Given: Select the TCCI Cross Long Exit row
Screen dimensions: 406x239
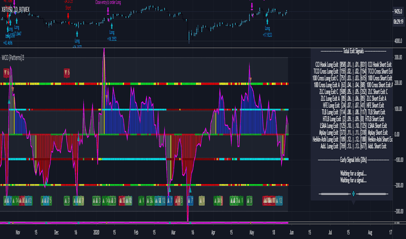Looking at the screenshot, I should pos(332,71).
